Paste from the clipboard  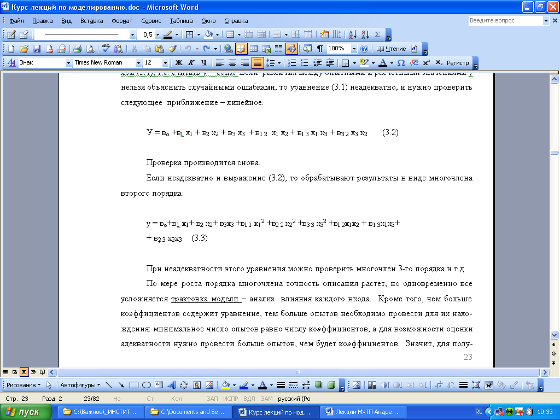pyautogui.click(x=159, y=49)
